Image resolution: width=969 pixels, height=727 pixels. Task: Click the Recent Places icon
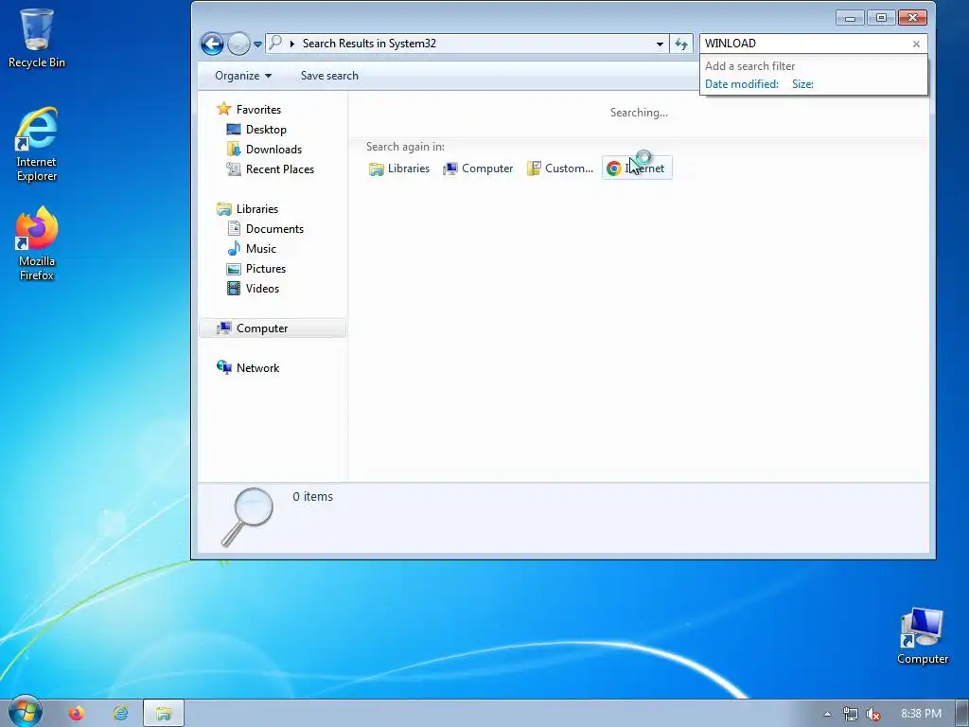coord(234,168)
